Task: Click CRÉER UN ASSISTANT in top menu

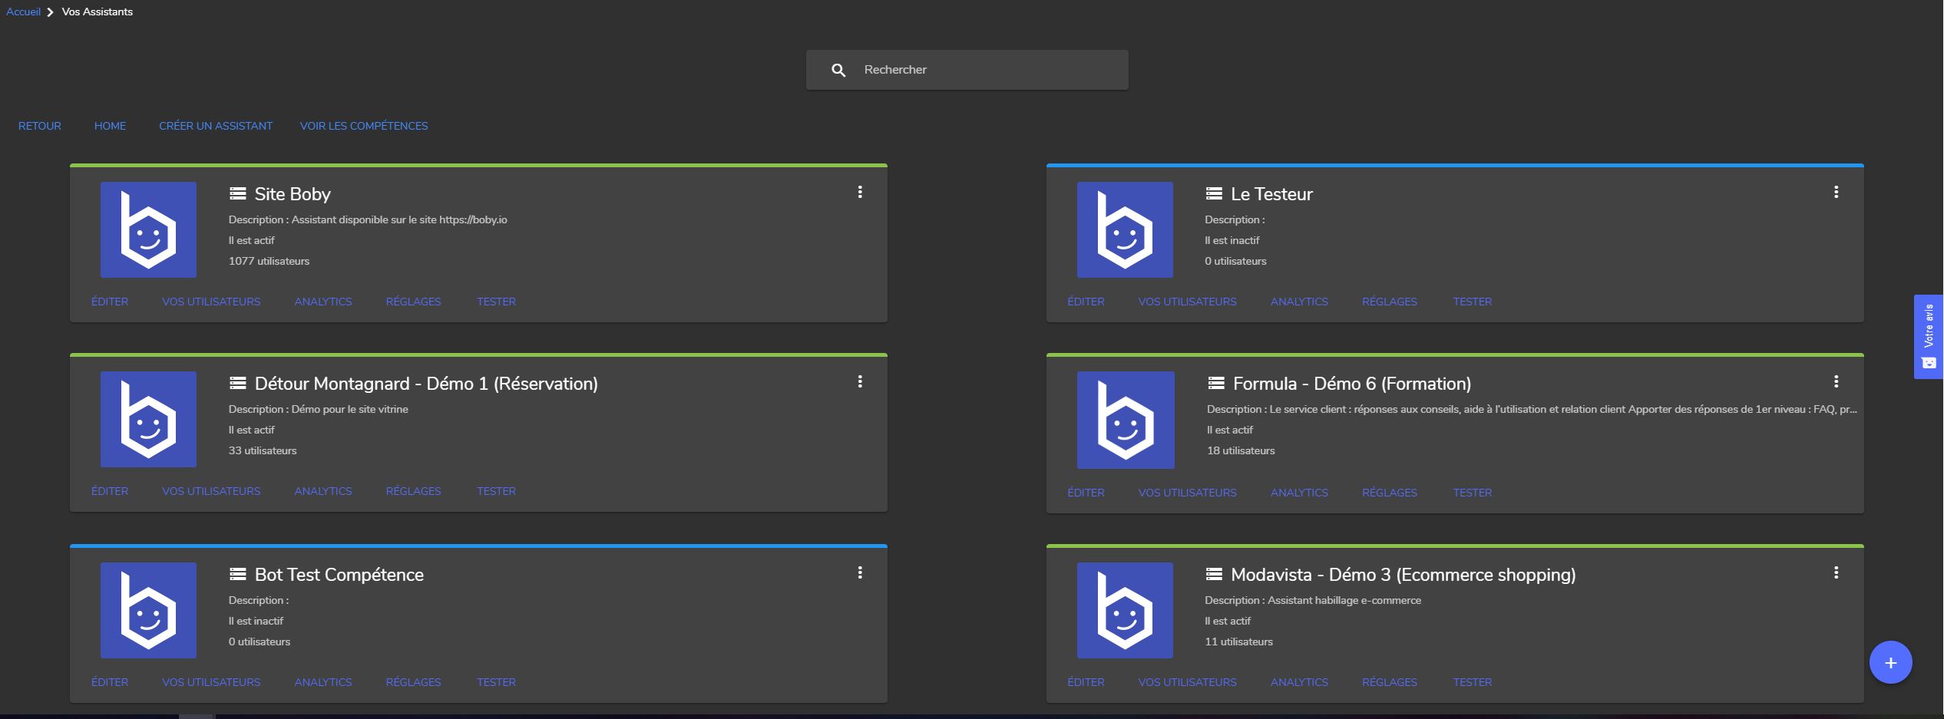Action: pos(216,126)
